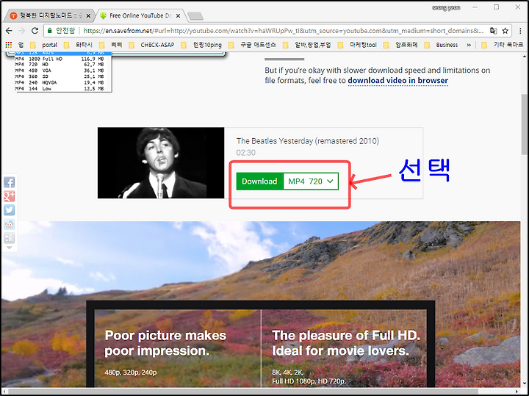
Task: Share on Reddit via sidebar icon
Action: 9,224
